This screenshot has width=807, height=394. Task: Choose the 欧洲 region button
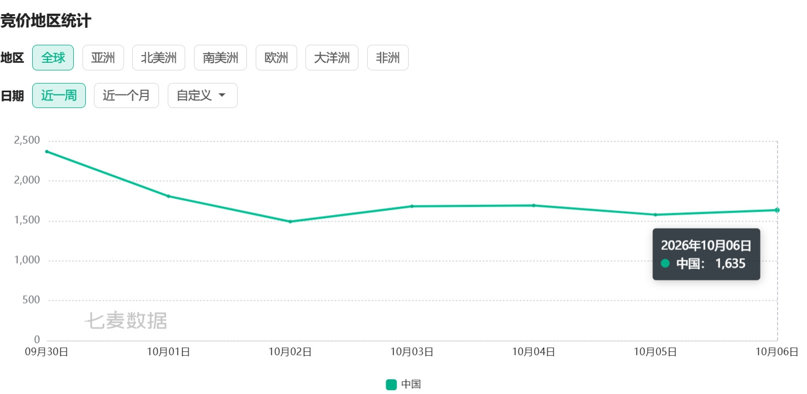coord(276,58)
